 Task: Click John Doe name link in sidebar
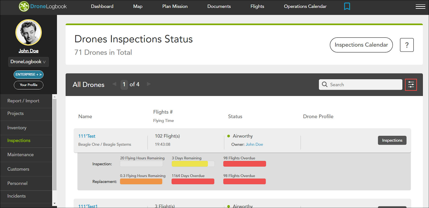coord(28,51)
